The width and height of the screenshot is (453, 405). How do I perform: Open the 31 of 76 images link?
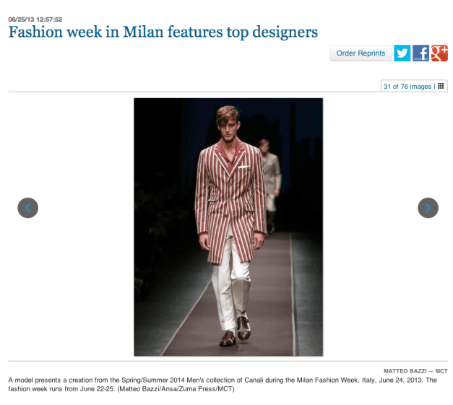407,87
